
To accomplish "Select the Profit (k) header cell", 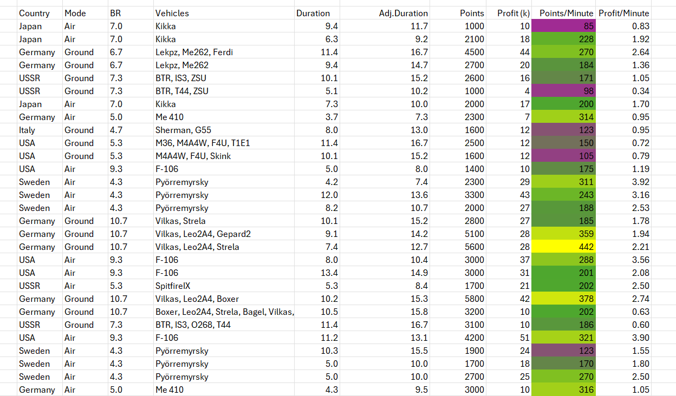I will [x=509, y=13].
